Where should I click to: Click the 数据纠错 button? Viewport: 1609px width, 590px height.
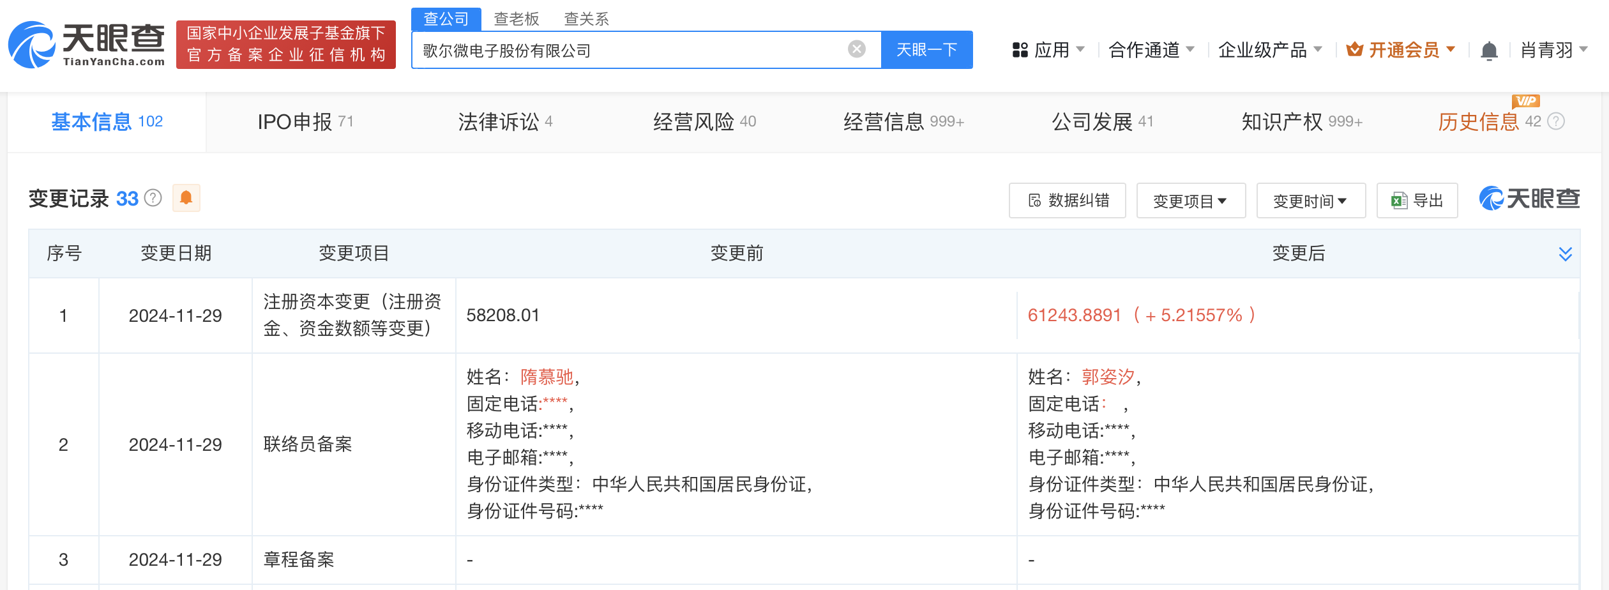1067,200
